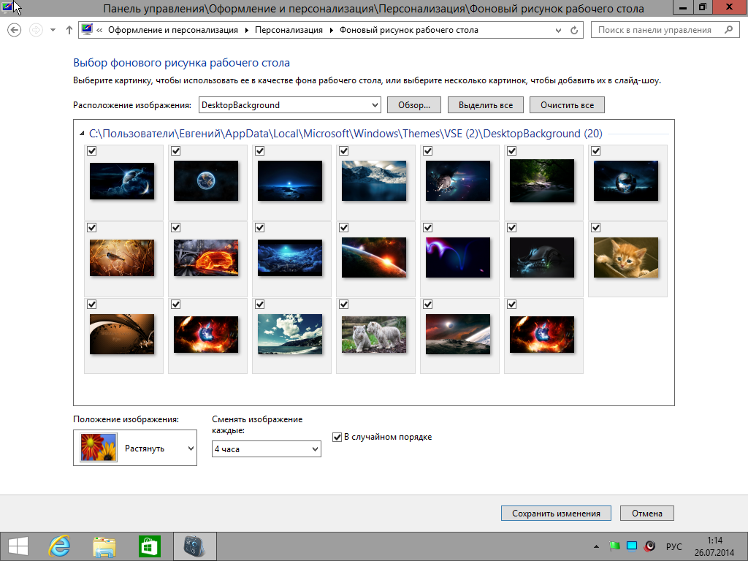Uncheck the blue mountain lake wallpaper
This screenshot has height=561, width=748.
pos(343,150)
